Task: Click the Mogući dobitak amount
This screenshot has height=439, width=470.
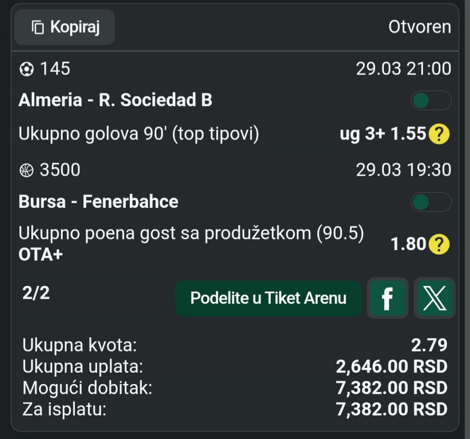Action: tap(392, 387)
